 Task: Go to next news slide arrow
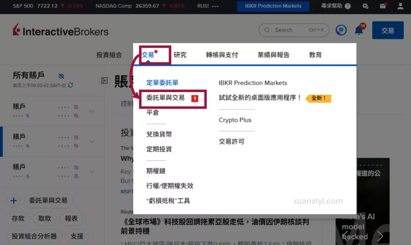pos(380,236)
